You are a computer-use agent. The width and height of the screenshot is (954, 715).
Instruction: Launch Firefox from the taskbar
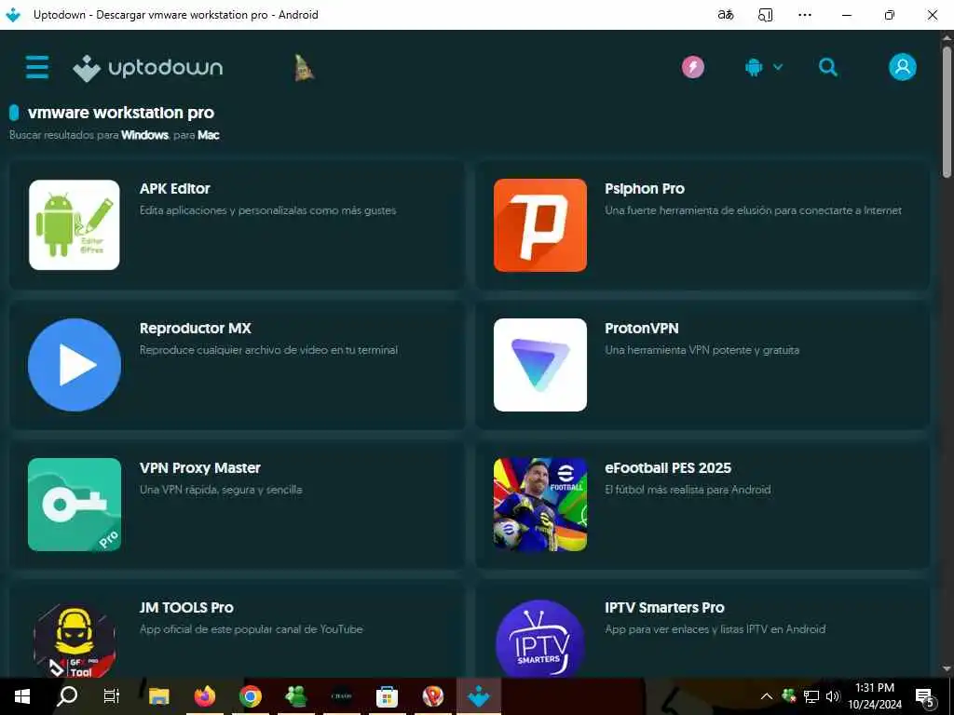point(204,696)
